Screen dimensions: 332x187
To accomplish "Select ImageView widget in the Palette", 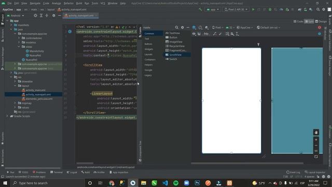I will [176, 42].
